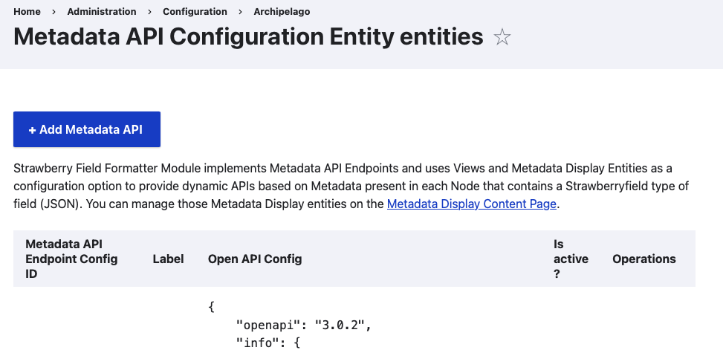Click the Label column header
This screenshot has width=723, height=350.
pyautogui.click(x=168, y=259)
